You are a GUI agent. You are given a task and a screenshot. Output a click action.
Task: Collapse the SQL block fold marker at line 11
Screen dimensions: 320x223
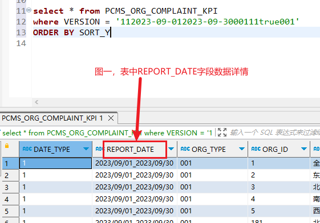pos(29,10)
